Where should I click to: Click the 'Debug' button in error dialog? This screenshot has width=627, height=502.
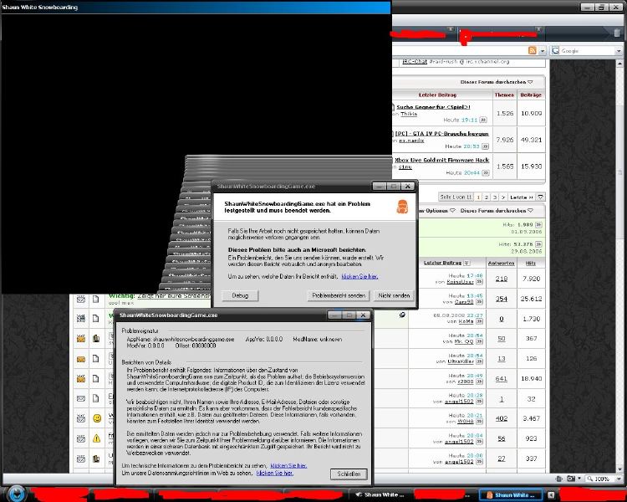[240, 295]
